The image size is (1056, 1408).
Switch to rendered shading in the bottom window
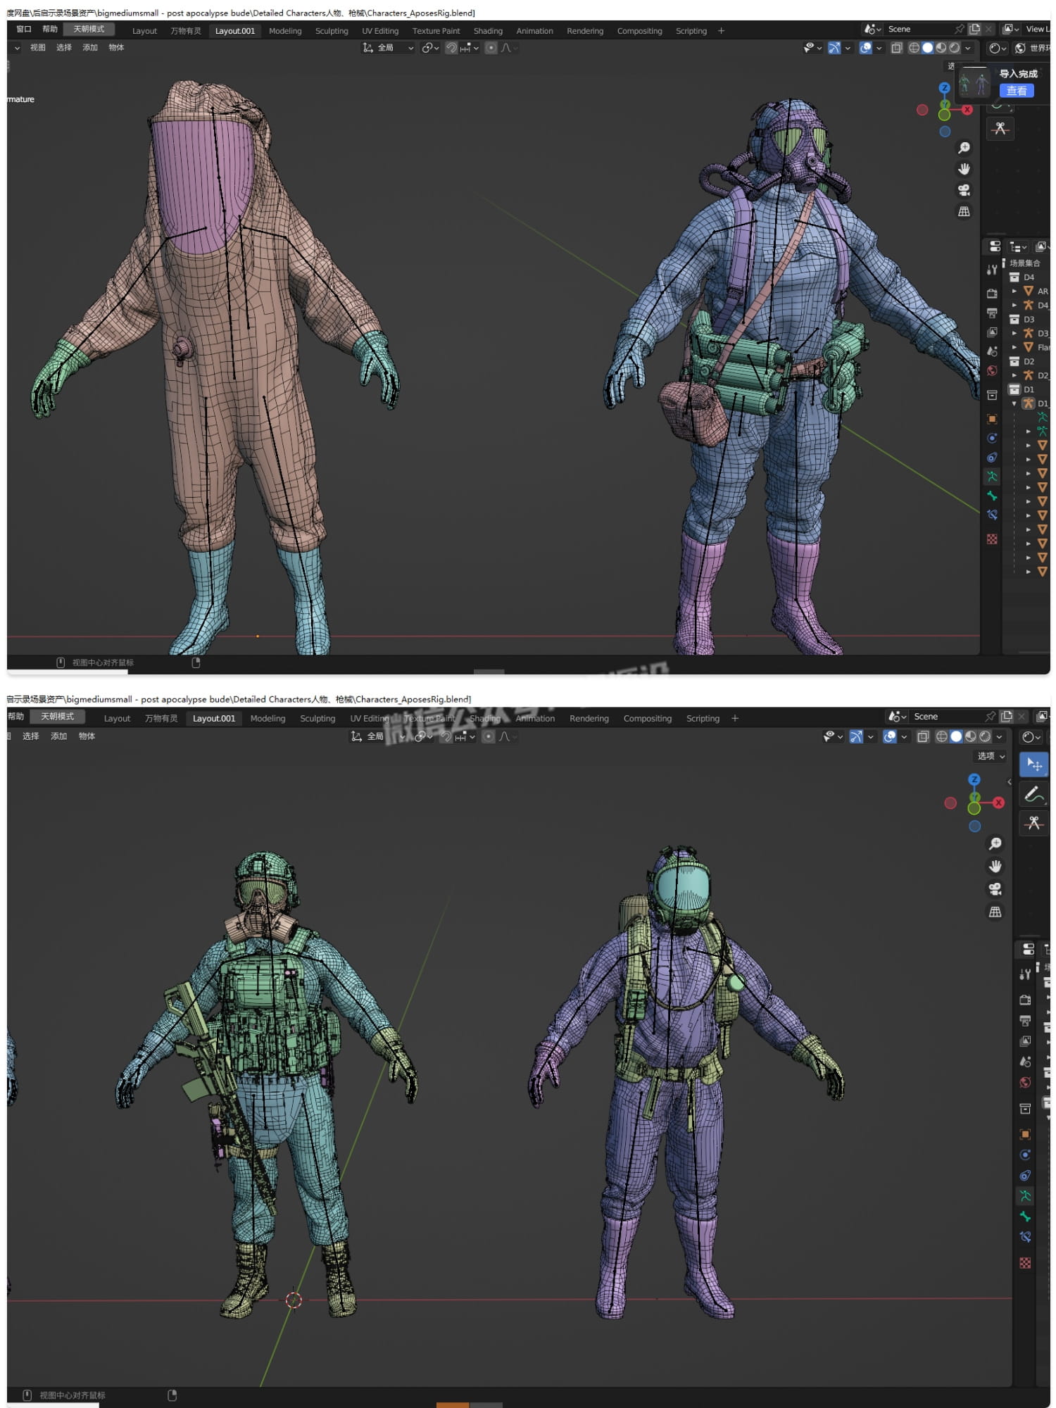click(x=986, y=736)
